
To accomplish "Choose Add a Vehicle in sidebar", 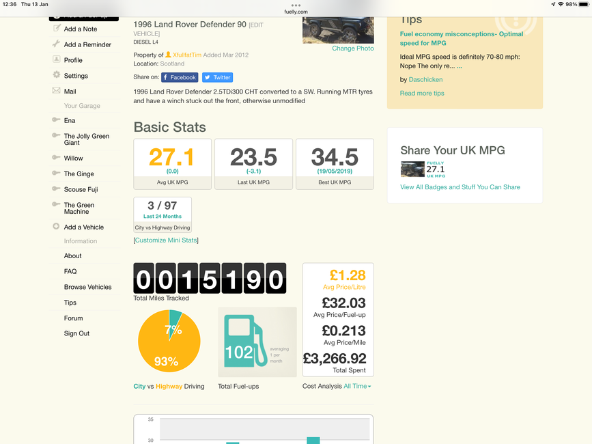I will 84,227.
